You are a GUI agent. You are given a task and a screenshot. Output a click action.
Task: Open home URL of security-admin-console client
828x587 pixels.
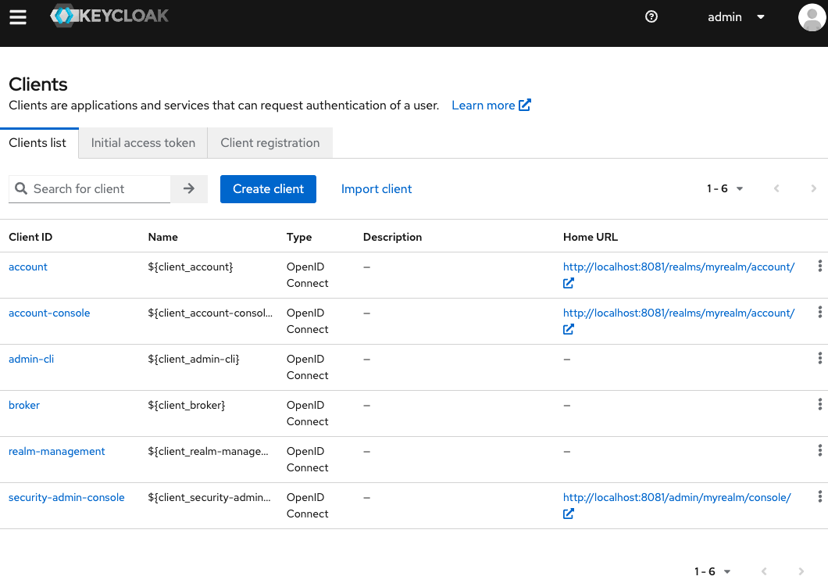[676, 497]
